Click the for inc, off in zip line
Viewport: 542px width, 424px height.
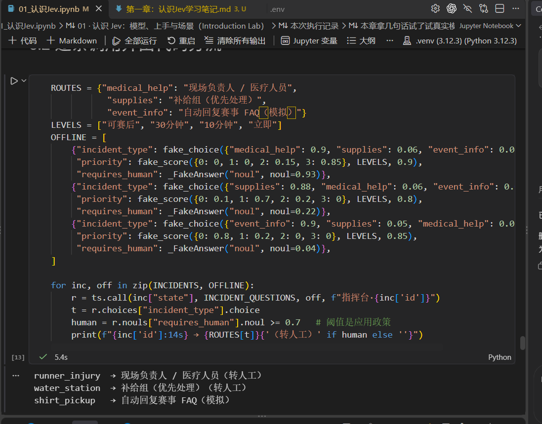pos(153,285)
